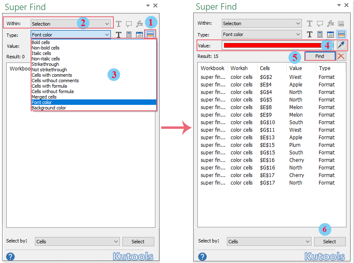Click the eyedropper color picker beside Value
This screenshot has height=263, width=354.
[341, 45]
